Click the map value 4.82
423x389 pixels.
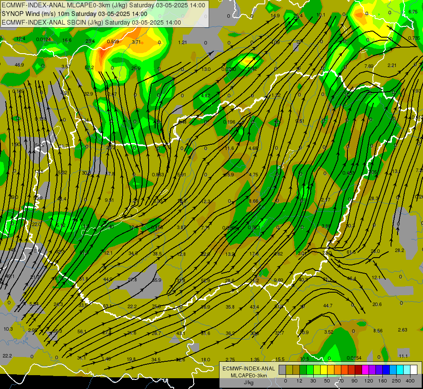tap(206, 96)
